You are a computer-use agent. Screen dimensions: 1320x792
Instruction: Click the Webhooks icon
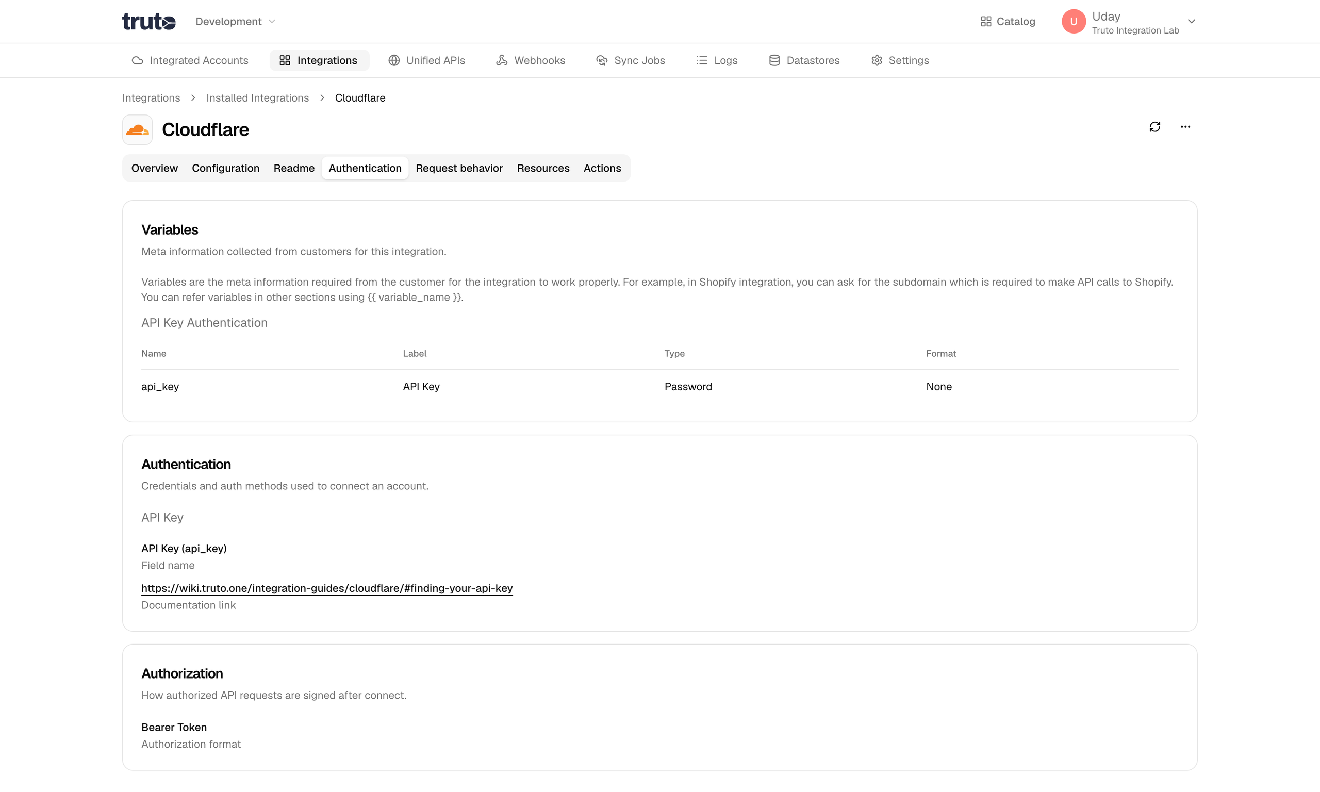(x=502, y=60)
